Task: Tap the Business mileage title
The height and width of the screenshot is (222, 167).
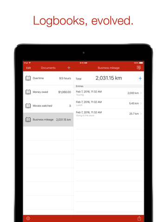Action: pos(109,68)
